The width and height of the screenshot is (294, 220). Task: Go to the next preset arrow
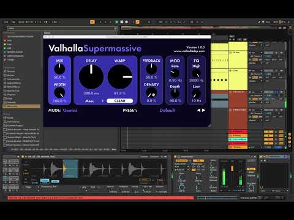point(203,110)
